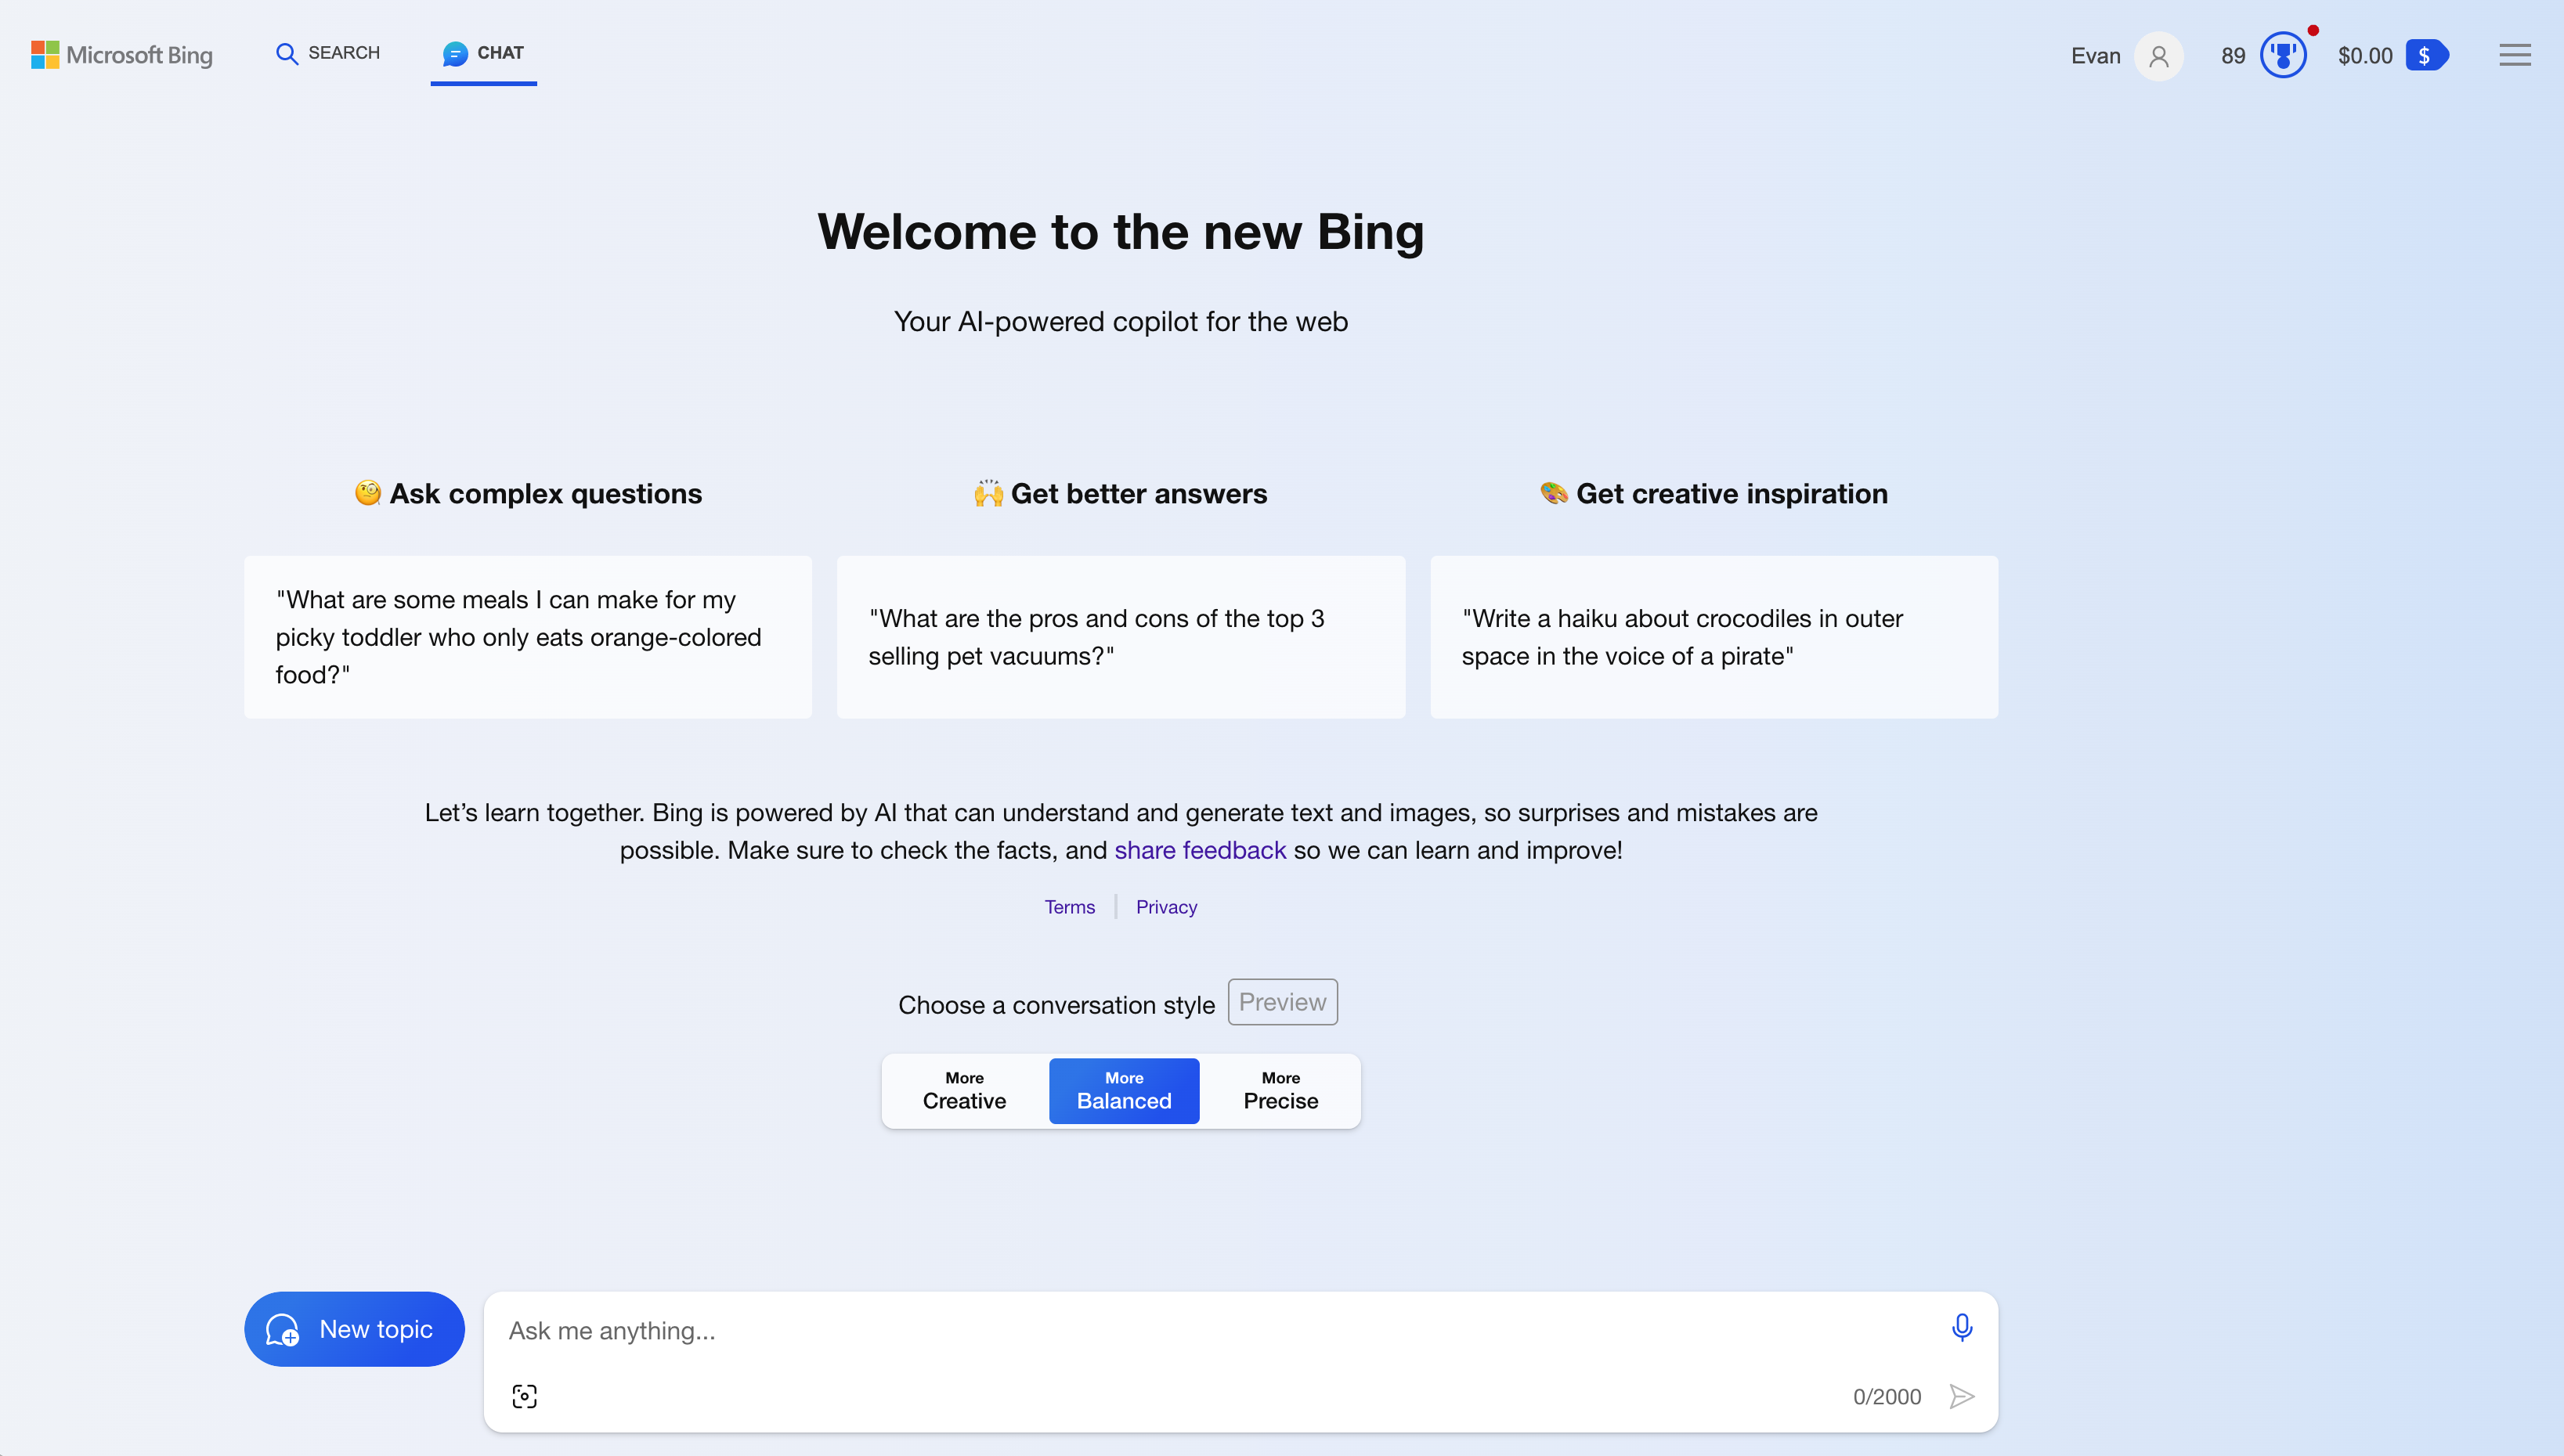Select the More Balanced conversation style
Screen dimensions: 2564x1456
pos(1124,1090)
